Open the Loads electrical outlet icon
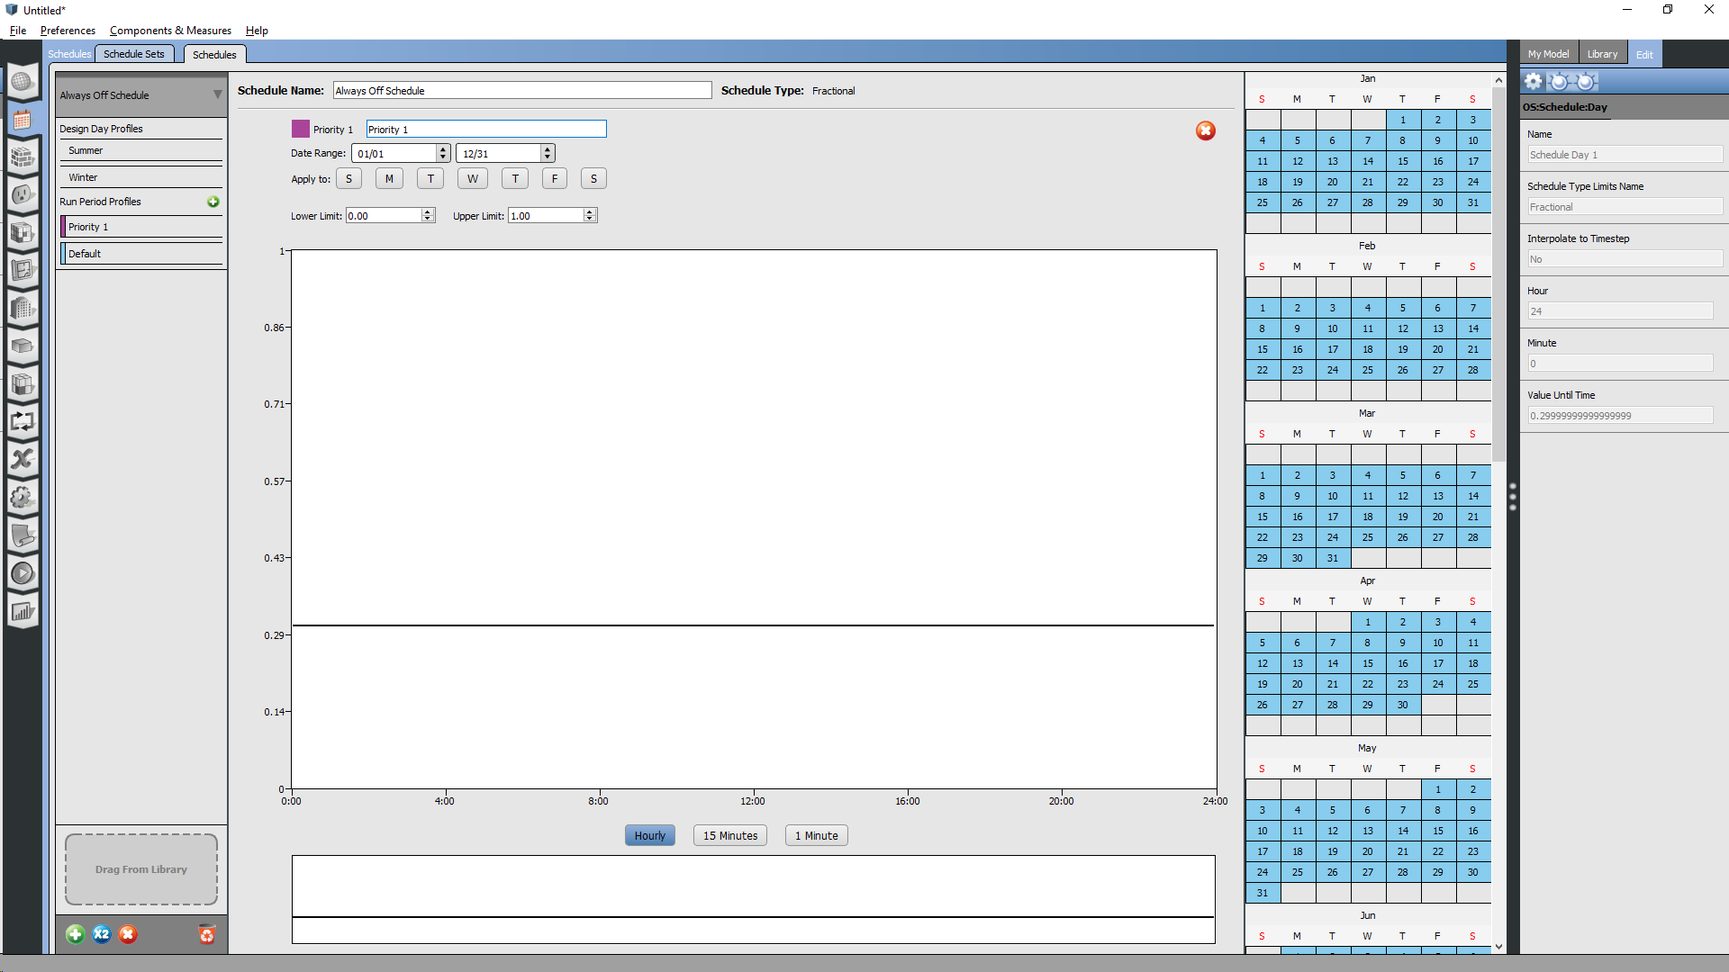The image size is (1729, 972). point(23,195)
